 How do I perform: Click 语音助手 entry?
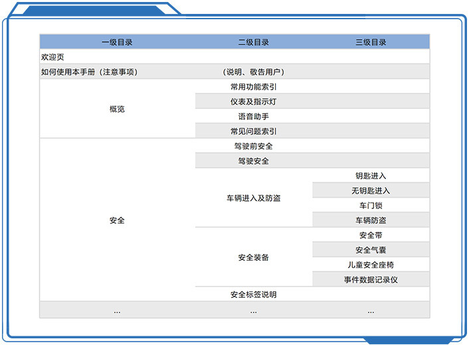(253, 116)
